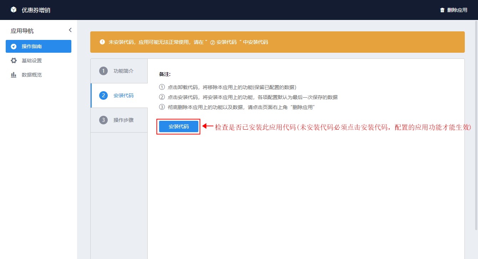478x259 pixels.
Task: Click the 应用导航 sidebar heading
Action: click(x=22, y=31)
